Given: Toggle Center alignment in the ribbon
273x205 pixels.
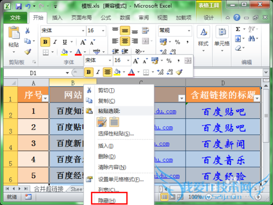Looking at the screenshot, I should 125,41.
